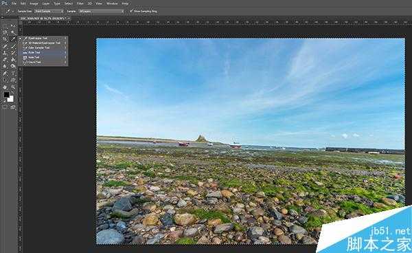412x253 pixels.
Task: Open the Filter menu
Action: (x=80, y=3)
